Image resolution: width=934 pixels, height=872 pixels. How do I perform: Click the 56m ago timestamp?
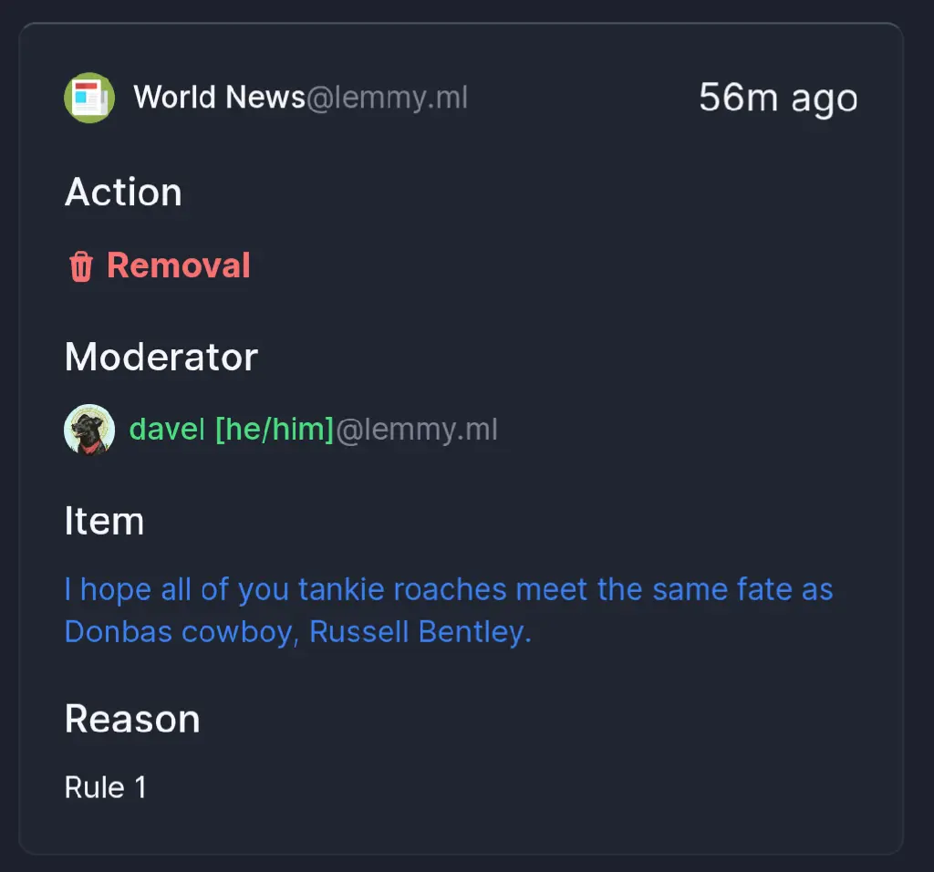point(778,98)
